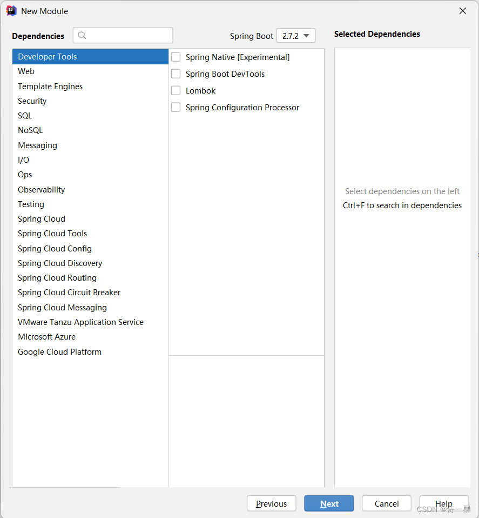Check Spring Configuration Processor

click(x=176, y=108)
